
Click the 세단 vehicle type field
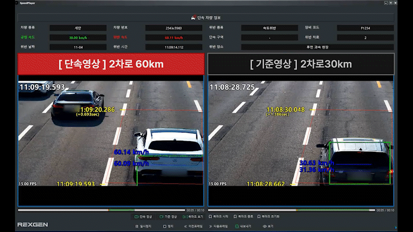[78, 28]
